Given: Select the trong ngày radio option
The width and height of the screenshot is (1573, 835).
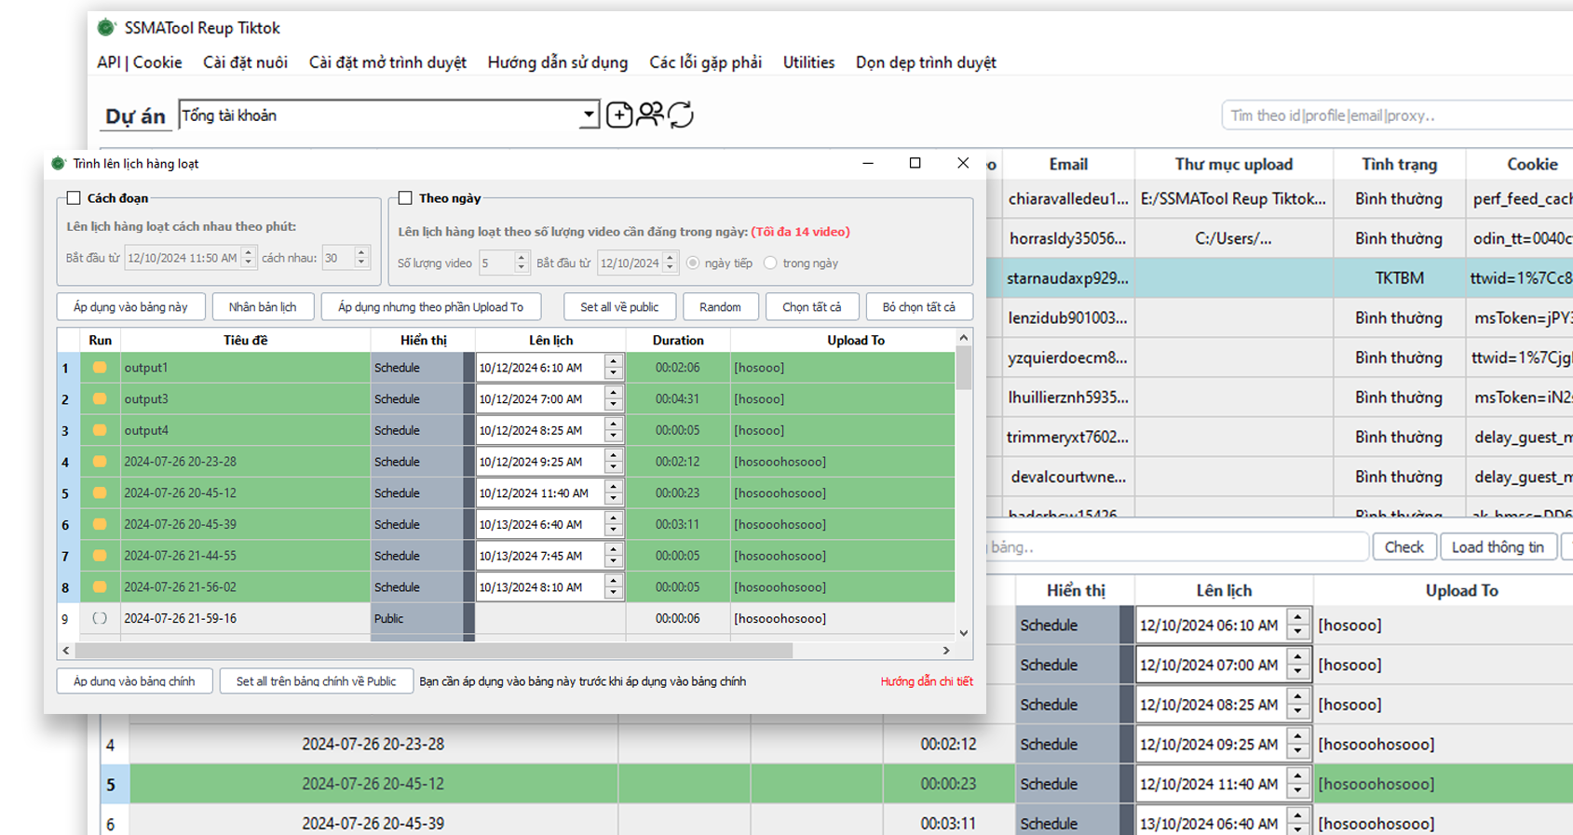Looking at the screenshot, I should point(770,263).
